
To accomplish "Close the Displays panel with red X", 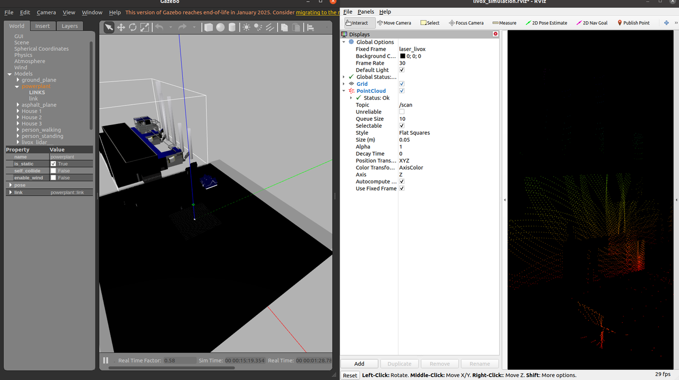I will coord(495,34).
